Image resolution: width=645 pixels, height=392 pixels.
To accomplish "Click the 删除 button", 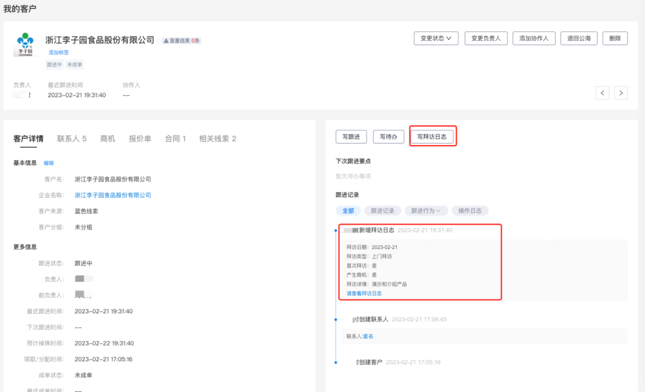I will [x=615, y=38].
